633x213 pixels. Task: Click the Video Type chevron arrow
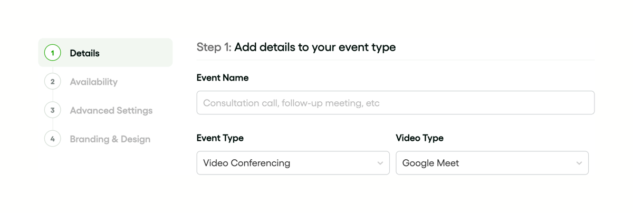(579, 163)
